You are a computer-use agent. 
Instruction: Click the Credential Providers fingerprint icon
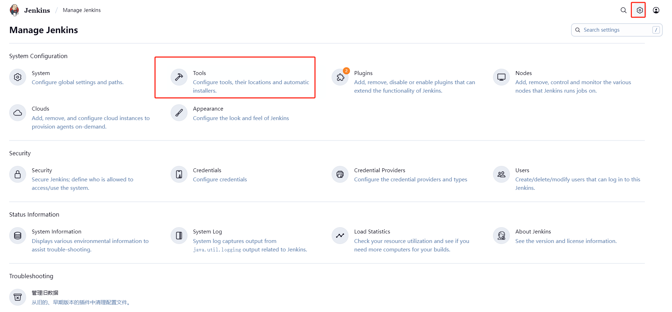coord(340,174)
